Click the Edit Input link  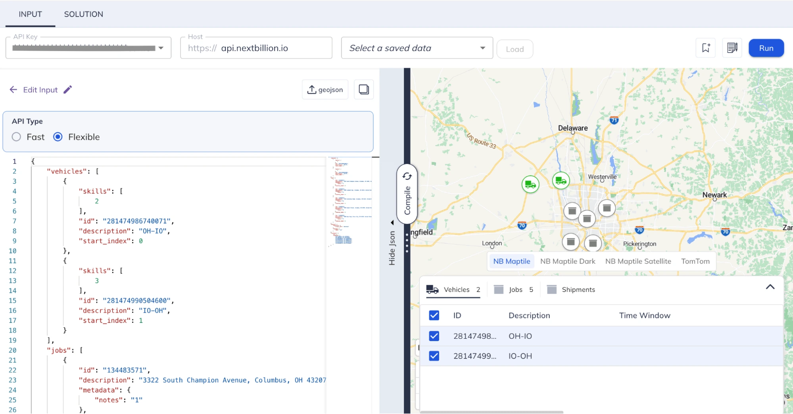coord(40,90)
